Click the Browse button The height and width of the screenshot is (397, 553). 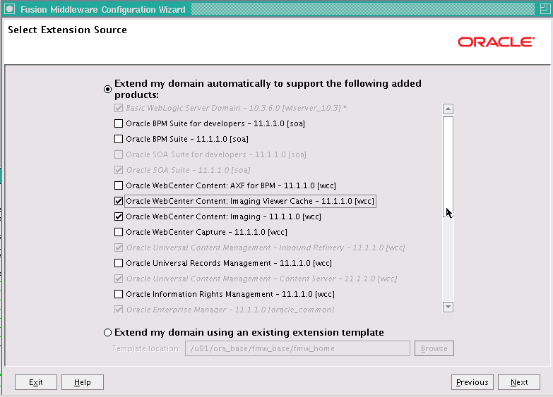pyautogui.click(x=434, y=348)
